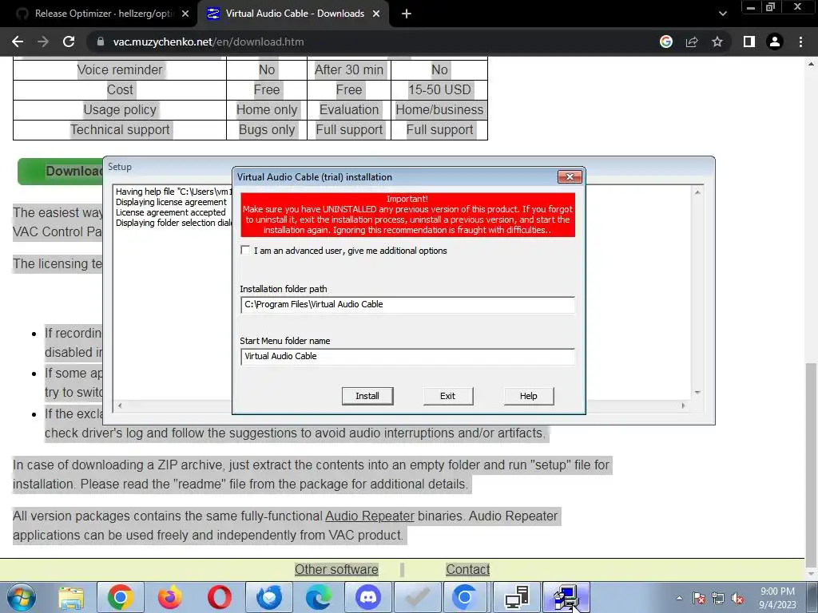Click the '15-50 USD' cost table cell

click(x=439, y=89)
